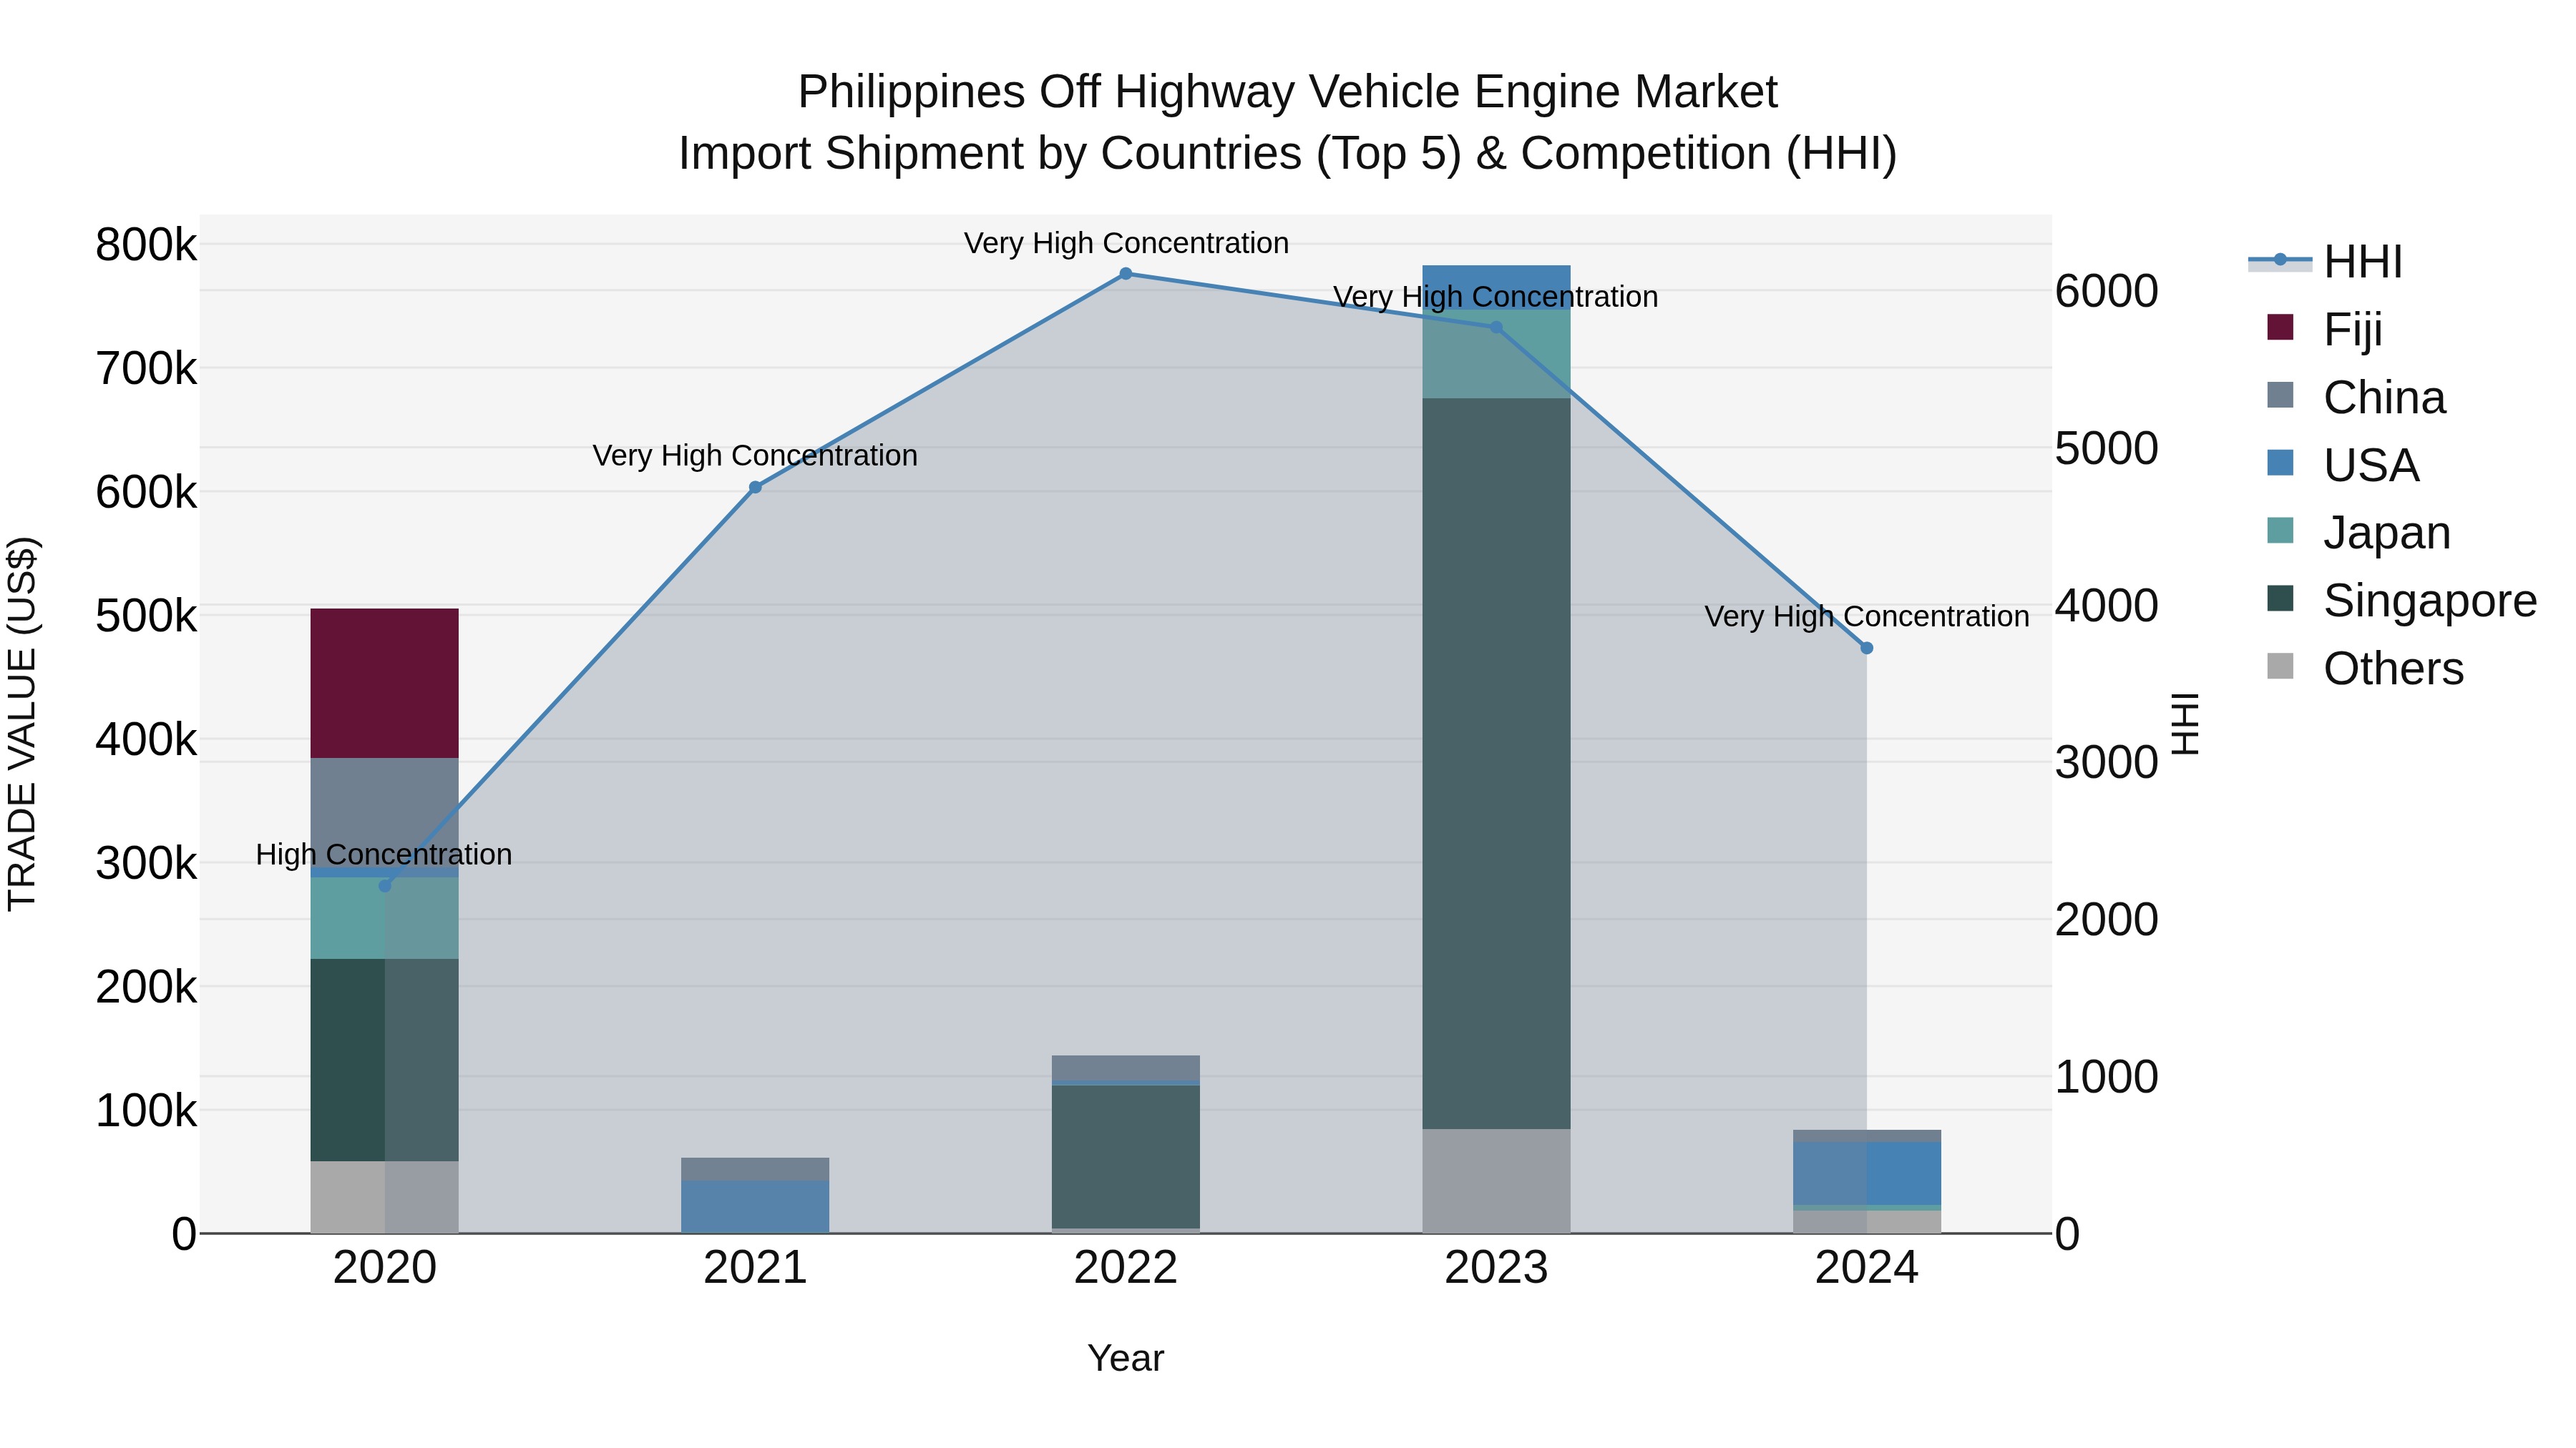Click the Japan teal legend swatch
2576x1448 pixels.
coord(2280,531)
